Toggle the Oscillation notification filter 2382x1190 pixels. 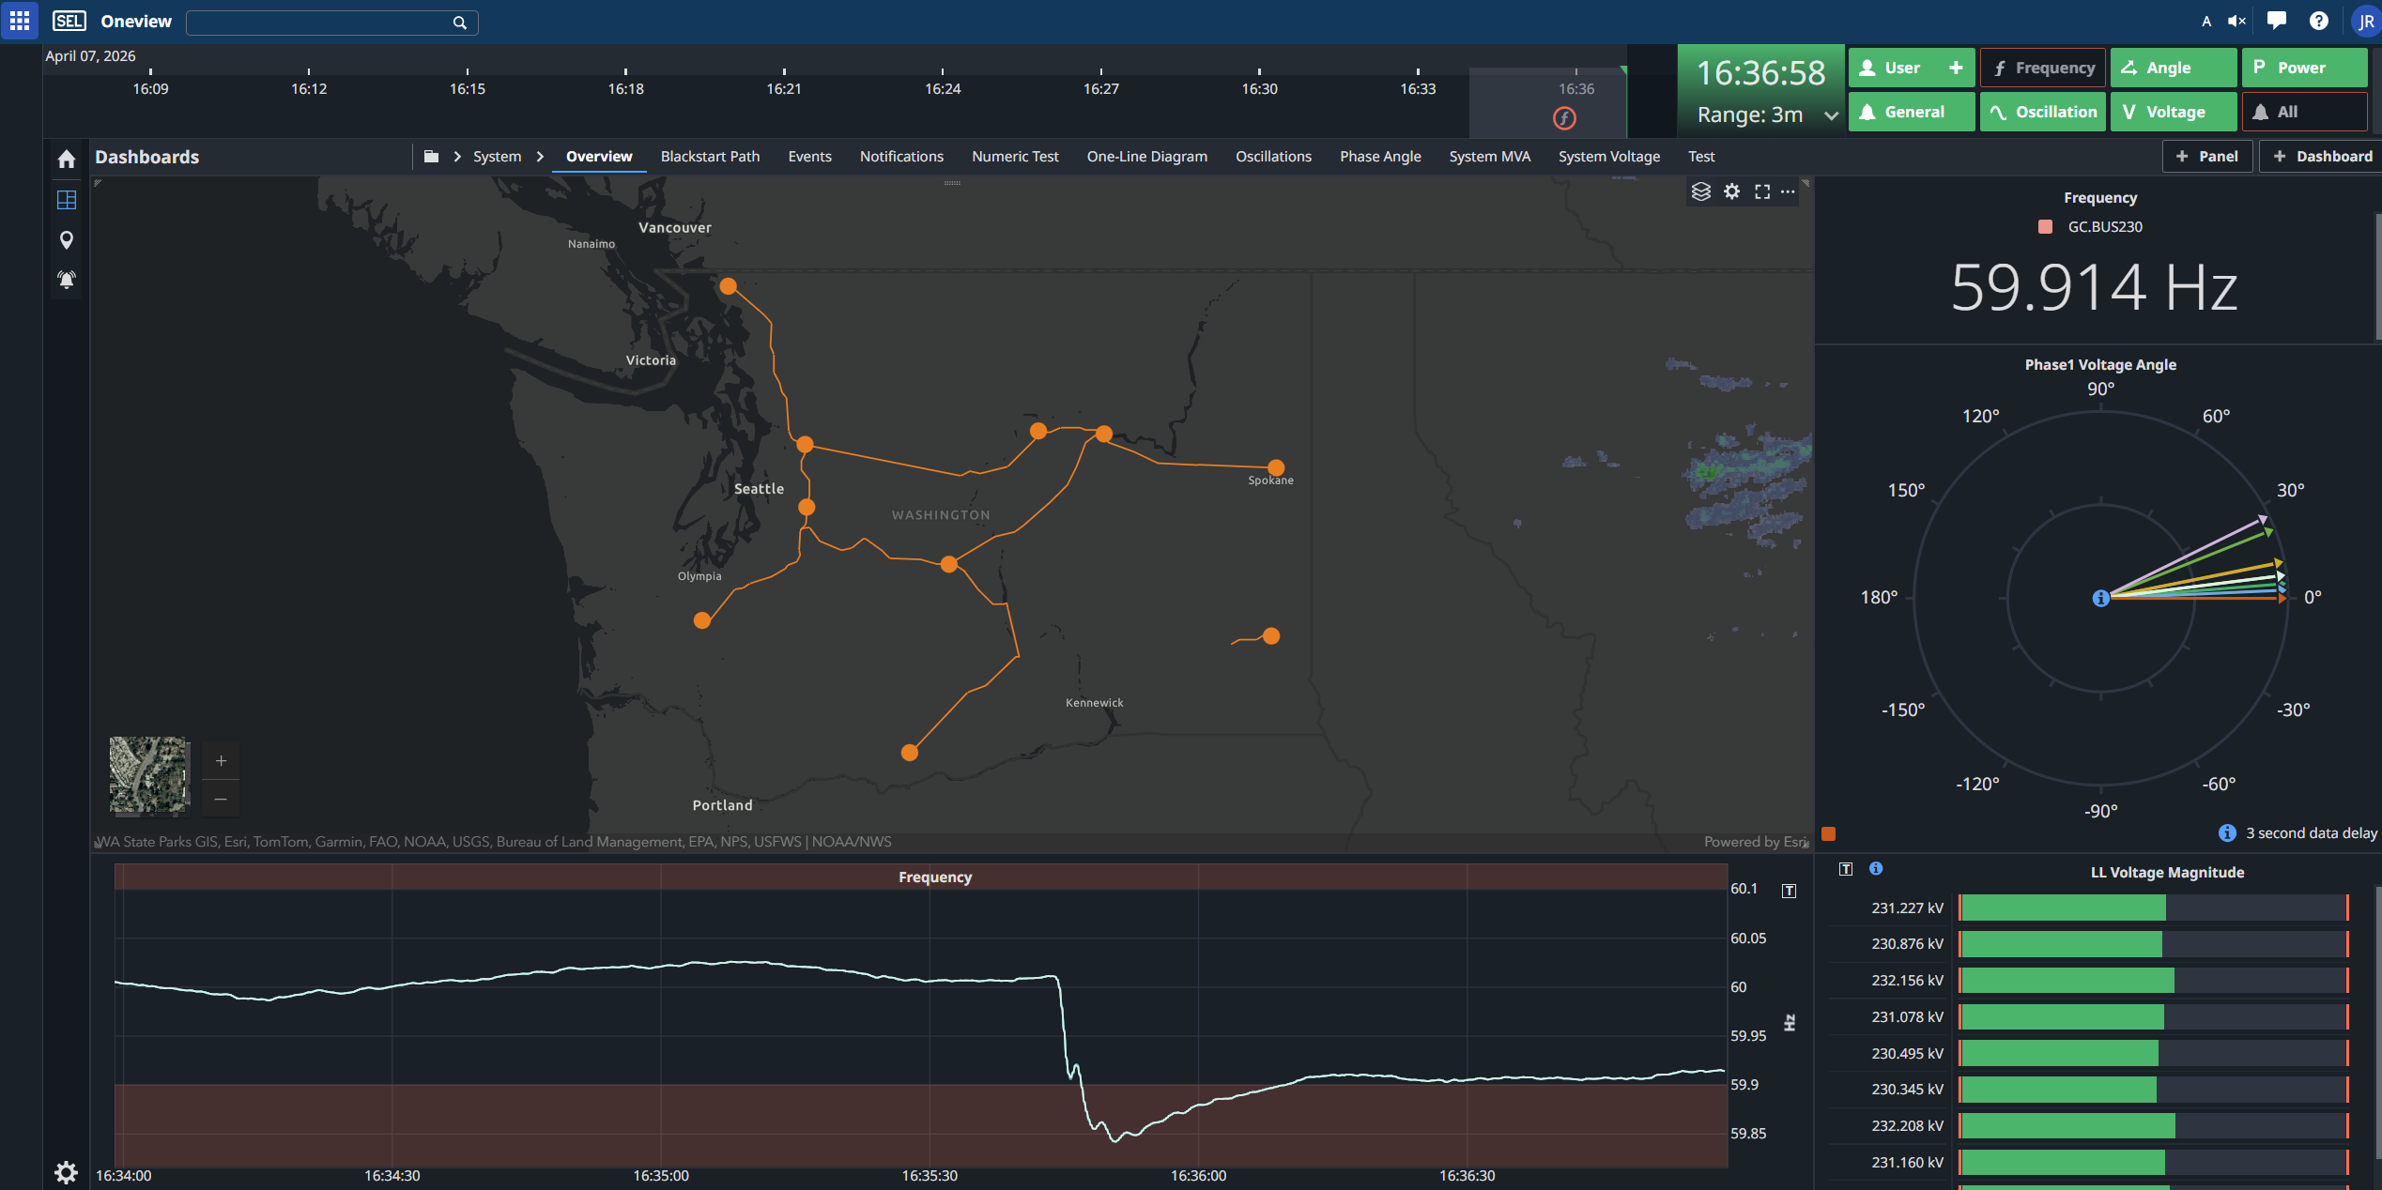click(x=2043, y=112)
